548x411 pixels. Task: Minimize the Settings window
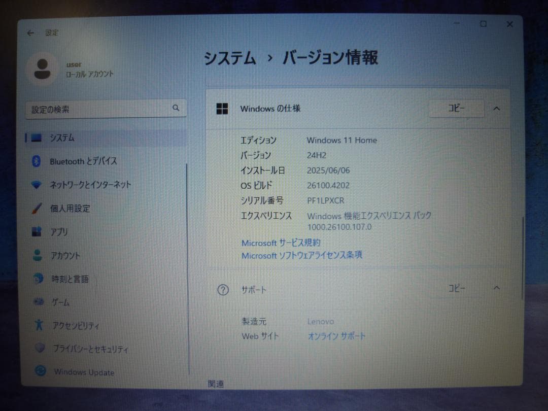(457, 23)
